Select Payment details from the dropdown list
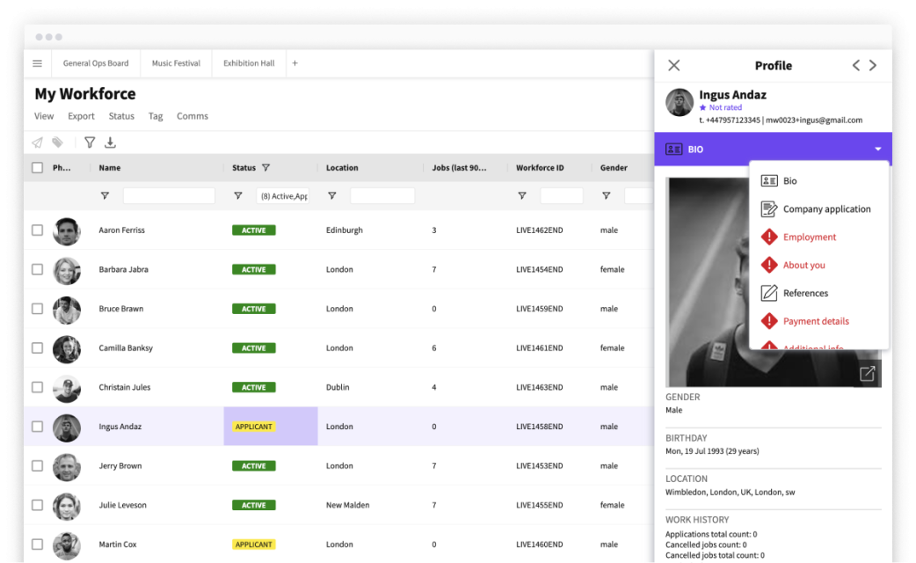This screenshot has height=563, width=916. [815, 321]
